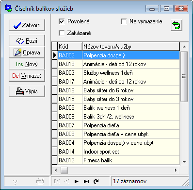Click the bottom-left printer icon
193x190 pixels.
pyautogui.click(x=40, y=181)
